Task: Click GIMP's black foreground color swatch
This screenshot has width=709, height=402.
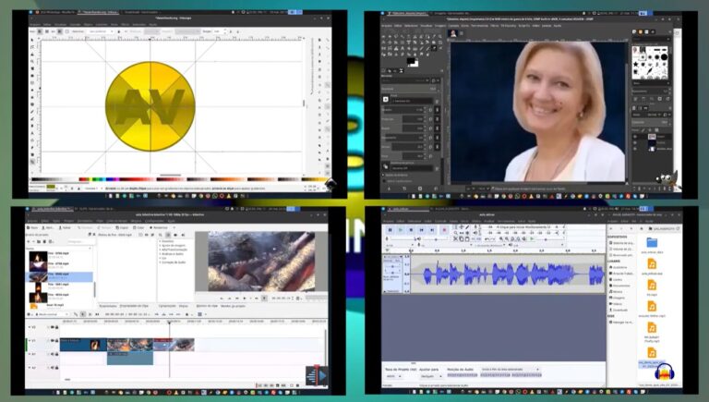Action: pyautogui.click(x=411, y=61)
